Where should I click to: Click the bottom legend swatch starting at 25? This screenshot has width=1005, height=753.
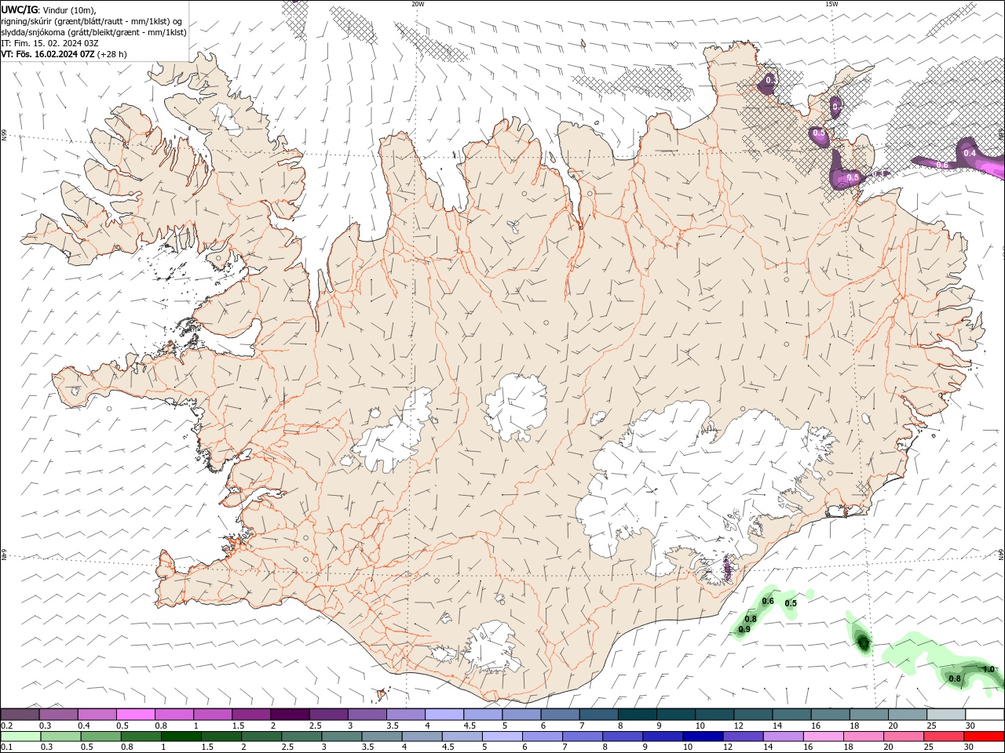pos(944,737)
